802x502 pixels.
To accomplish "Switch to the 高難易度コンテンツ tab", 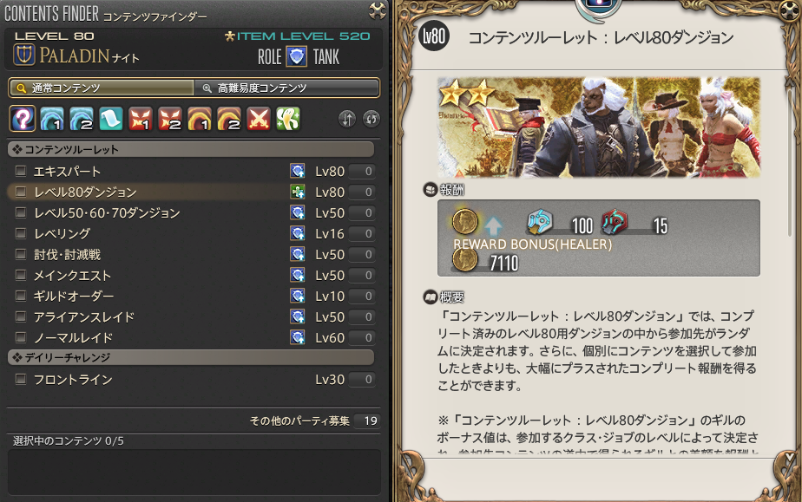I will (287, 88).
